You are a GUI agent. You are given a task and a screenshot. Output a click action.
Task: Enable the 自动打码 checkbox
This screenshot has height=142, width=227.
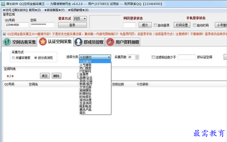click(195, 25)
